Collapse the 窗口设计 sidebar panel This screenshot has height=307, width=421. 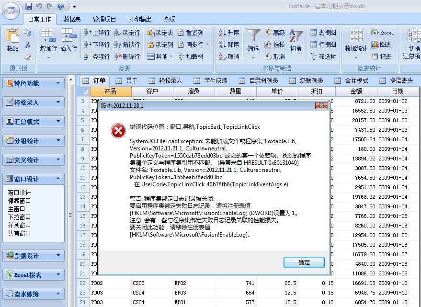tap(34, 179)
